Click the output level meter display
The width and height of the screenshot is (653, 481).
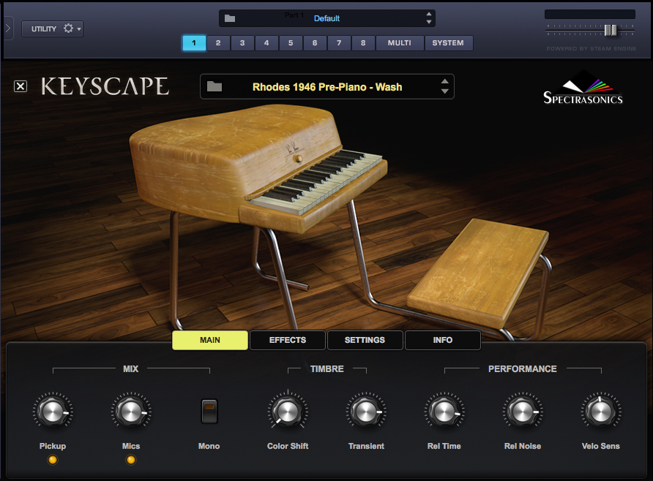point(590,14)
